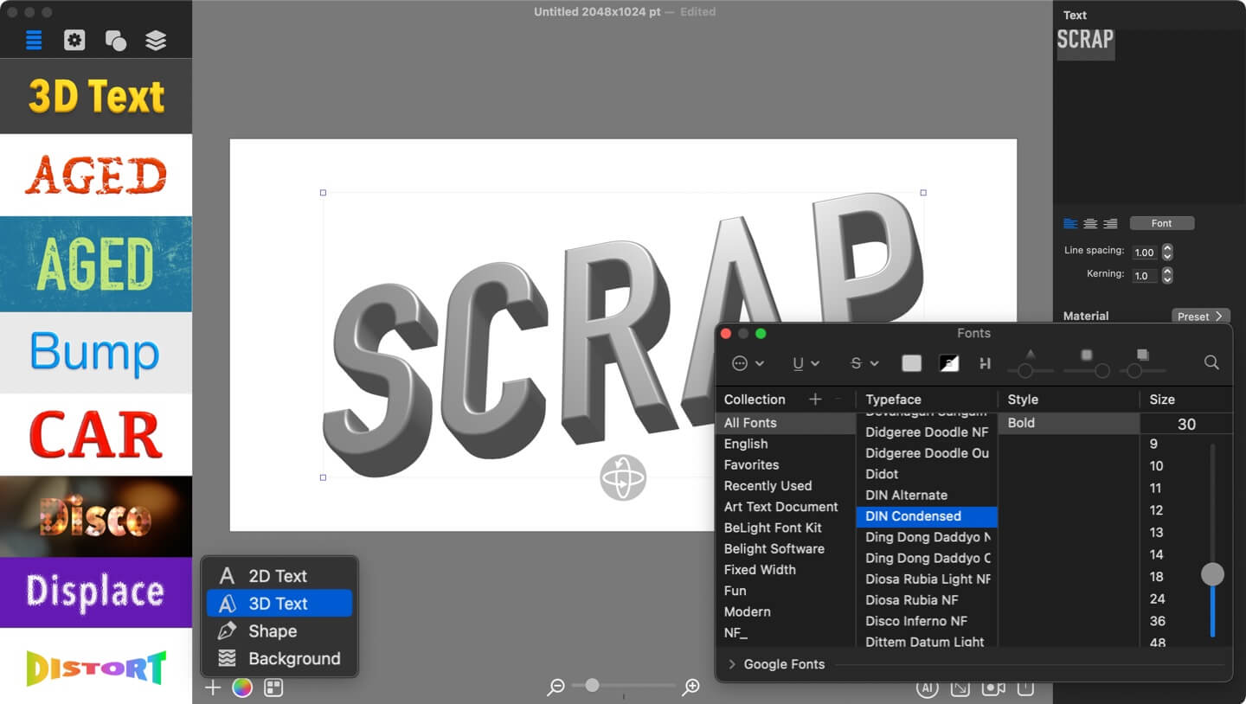This screenshot has height=704, width=1246.
Task: Select the DIN Alternate typeface
Action: click(x=927, y=496)
